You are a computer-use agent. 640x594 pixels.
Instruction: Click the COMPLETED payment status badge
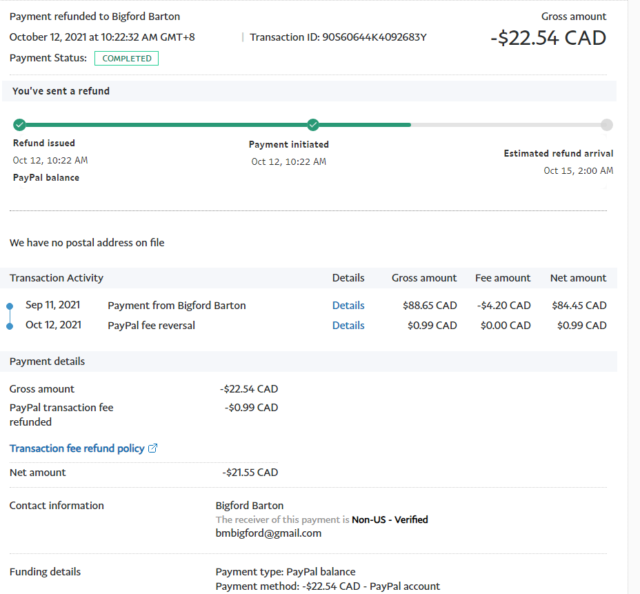point(127,59)
